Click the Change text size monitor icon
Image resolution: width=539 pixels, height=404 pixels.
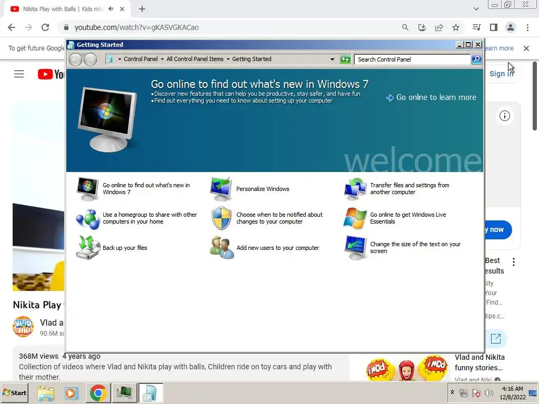(356, 248)
